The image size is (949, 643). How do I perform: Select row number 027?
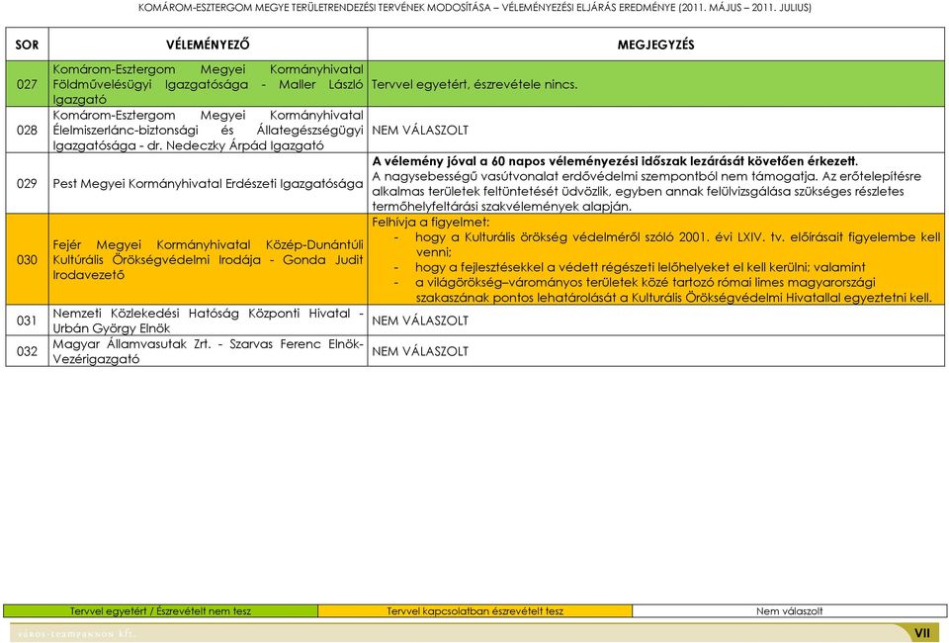coord(28,84)
